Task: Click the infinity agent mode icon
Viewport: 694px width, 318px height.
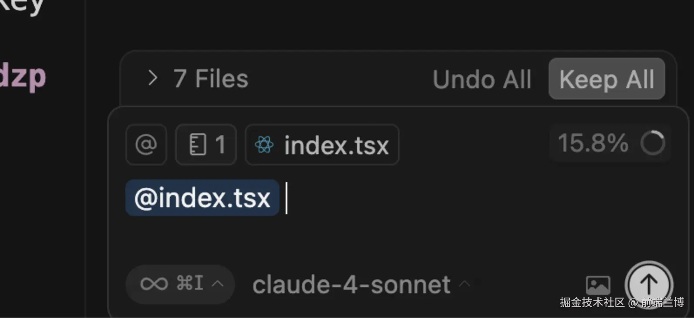Action: coord(154,284)
